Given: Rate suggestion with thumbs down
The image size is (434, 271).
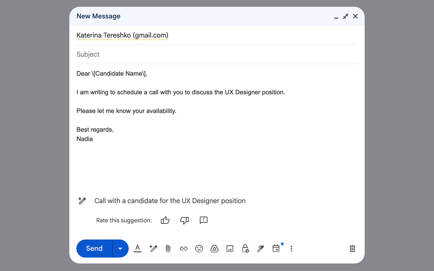Looking at the screenshot, I should click(x=184, y=220).
